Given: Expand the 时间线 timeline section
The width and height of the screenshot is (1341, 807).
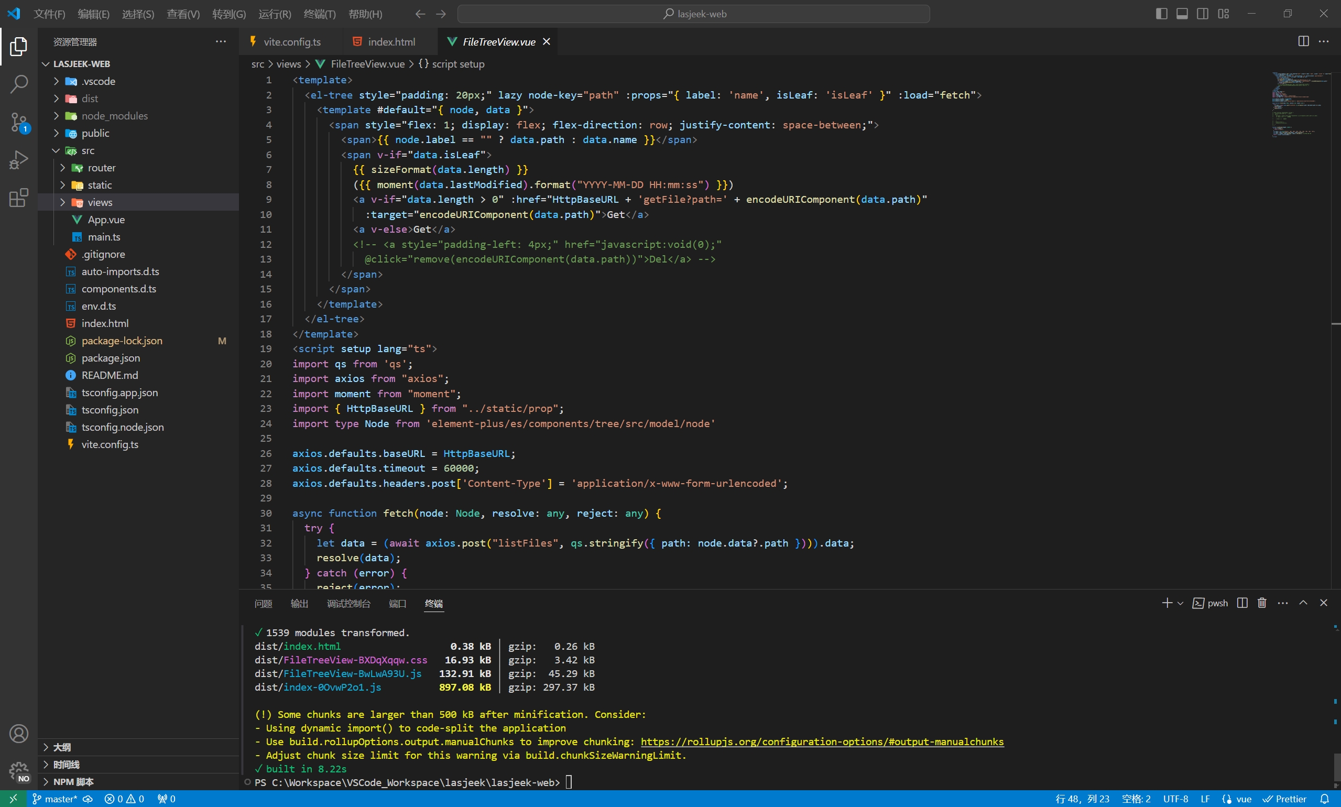Looking at the screenshot, I should tap(138, 765).
